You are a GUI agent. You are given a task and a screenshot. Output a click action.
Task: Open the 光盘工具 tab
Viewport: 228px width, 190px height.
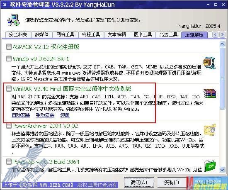[x=169, y=34]
